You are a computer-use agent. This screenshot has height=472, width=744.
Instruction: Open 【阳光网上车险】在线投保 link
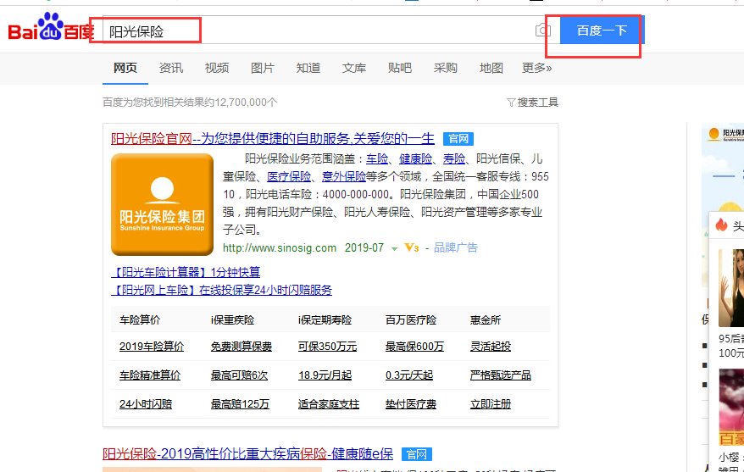point(221,290)
